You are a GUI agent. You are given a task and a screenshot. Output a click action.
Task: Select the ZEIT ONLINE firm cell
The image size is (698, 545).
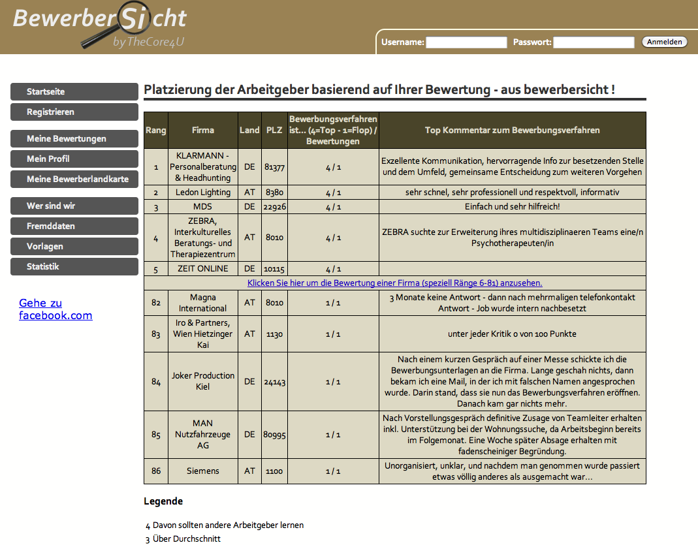pyautogui.click(x=203, y=269)
